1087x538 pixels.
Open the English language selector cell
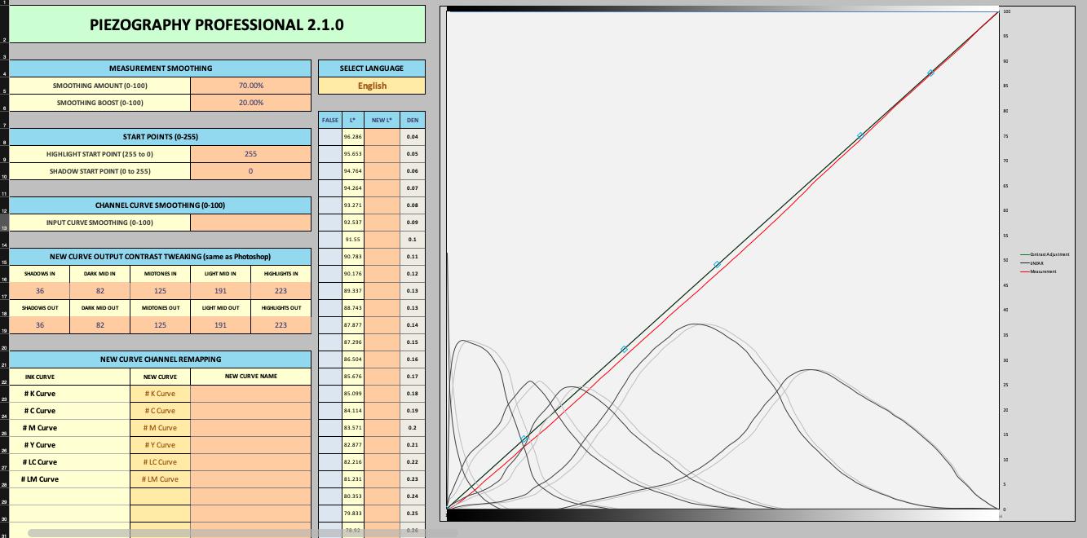coord(372,86)
